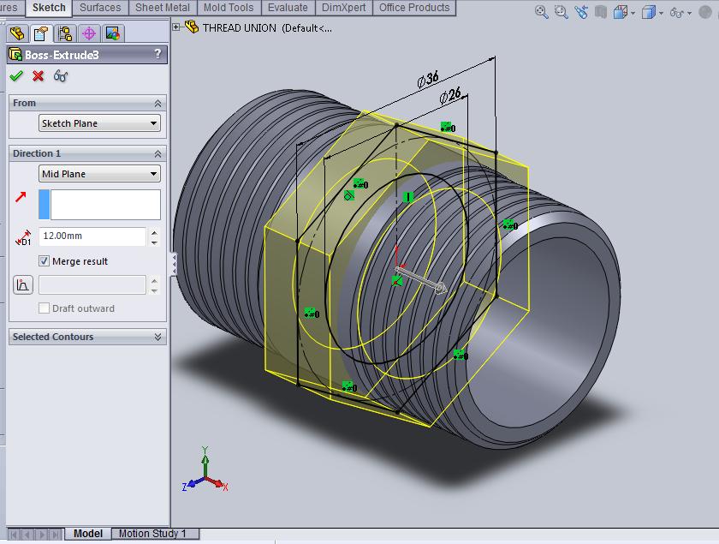This screenshot has width=719, height=544.
Task: Cancel the extrude with the red X
Action: click(x=36, y=75)
